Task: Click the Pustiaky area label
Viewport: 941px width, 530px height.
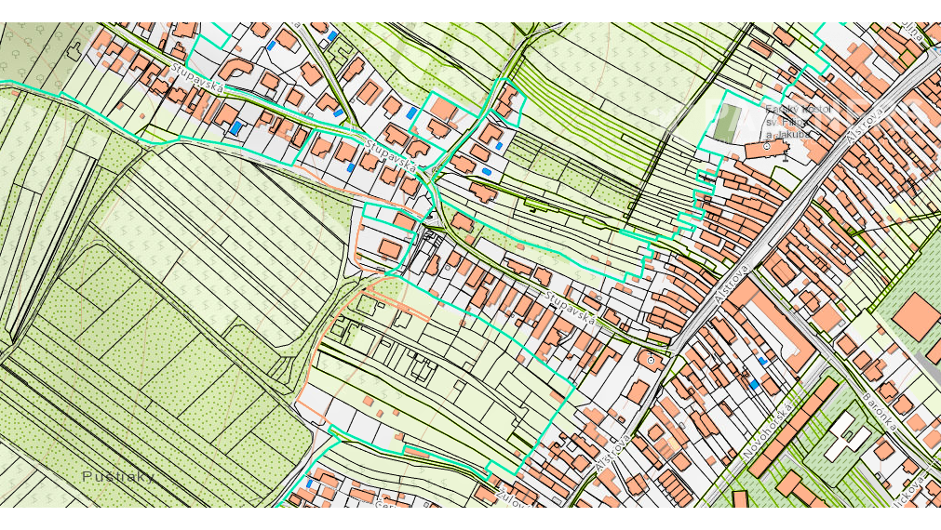Action: tap(118, 477)
